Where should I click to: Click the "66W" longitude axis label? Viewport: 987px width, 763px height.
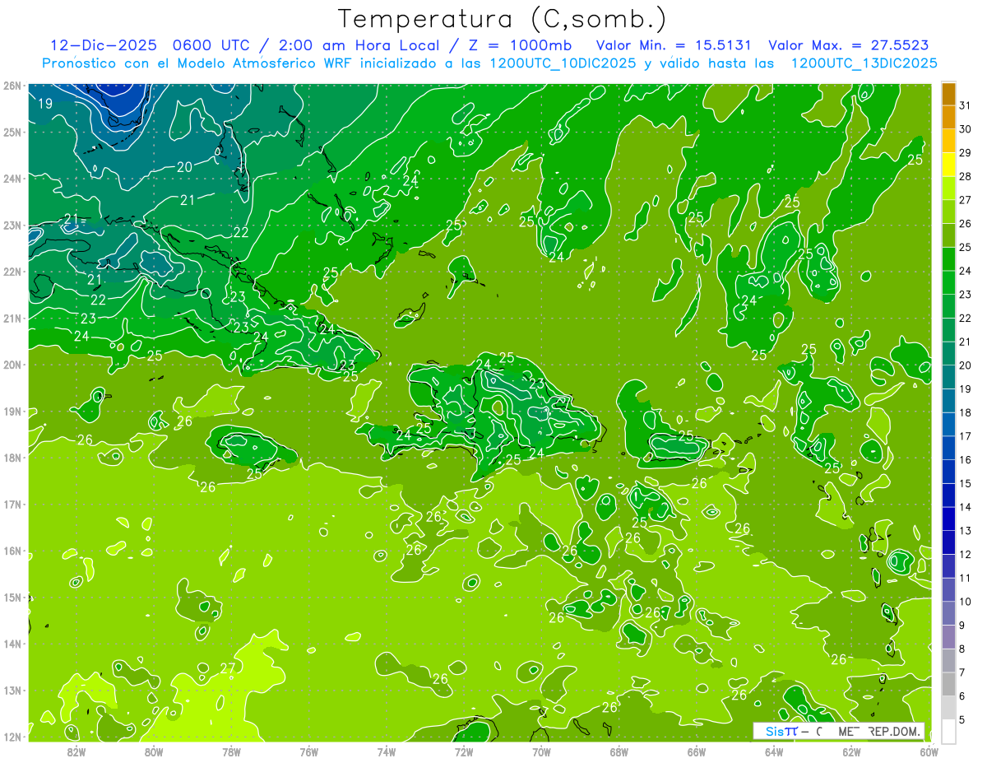(x=697, y=751)
